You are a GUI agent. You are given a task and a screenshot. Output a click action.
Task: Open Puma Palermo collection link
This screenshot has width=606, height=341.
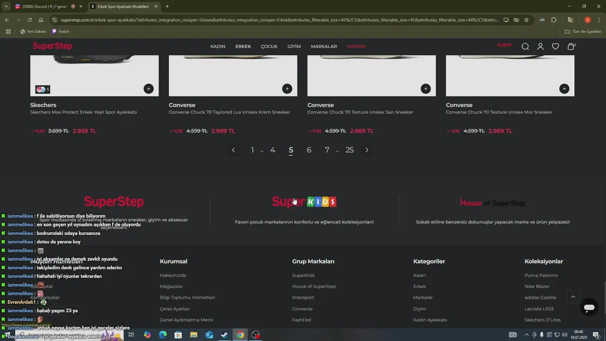pyautogui.click(x=541, y=276)
